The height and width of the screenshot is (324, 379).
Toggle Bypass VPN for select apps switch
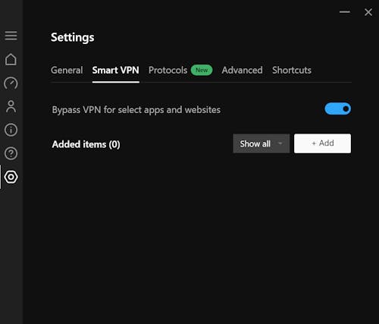point(337,109)
